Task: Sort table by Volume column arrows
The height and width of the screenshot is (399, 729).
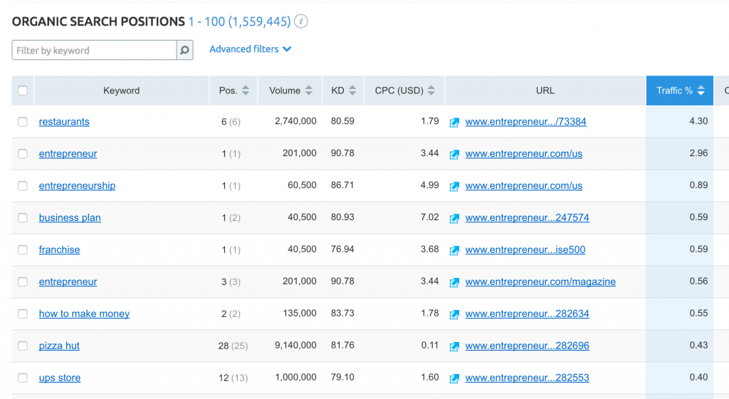Action: coord(309,90)
